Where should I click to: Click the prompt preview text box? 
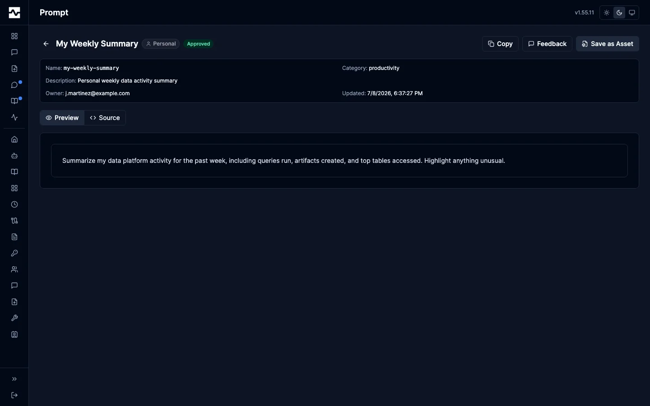(x=339, y=161)
